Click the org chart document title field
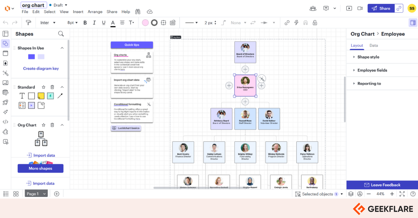418x218 pixels. point(33,5)
